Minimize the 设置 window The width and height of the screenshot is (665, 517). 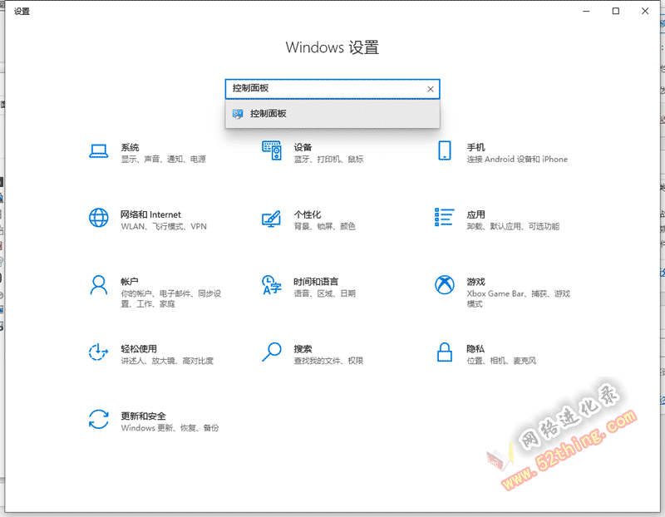(587, 11)
